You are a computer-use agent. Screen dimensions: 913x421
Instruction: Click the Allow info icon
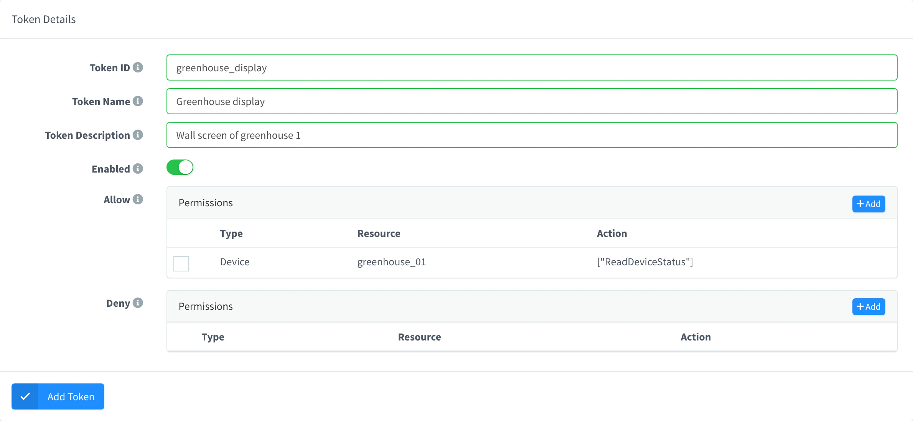[138, 199]
